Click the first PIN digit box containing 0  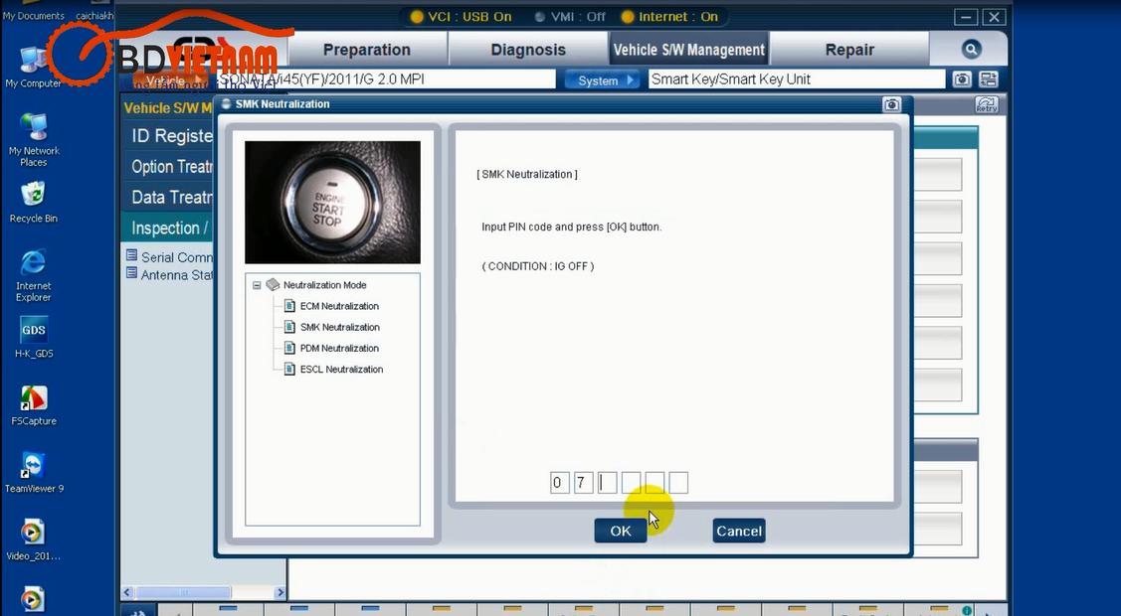(558, 483)
